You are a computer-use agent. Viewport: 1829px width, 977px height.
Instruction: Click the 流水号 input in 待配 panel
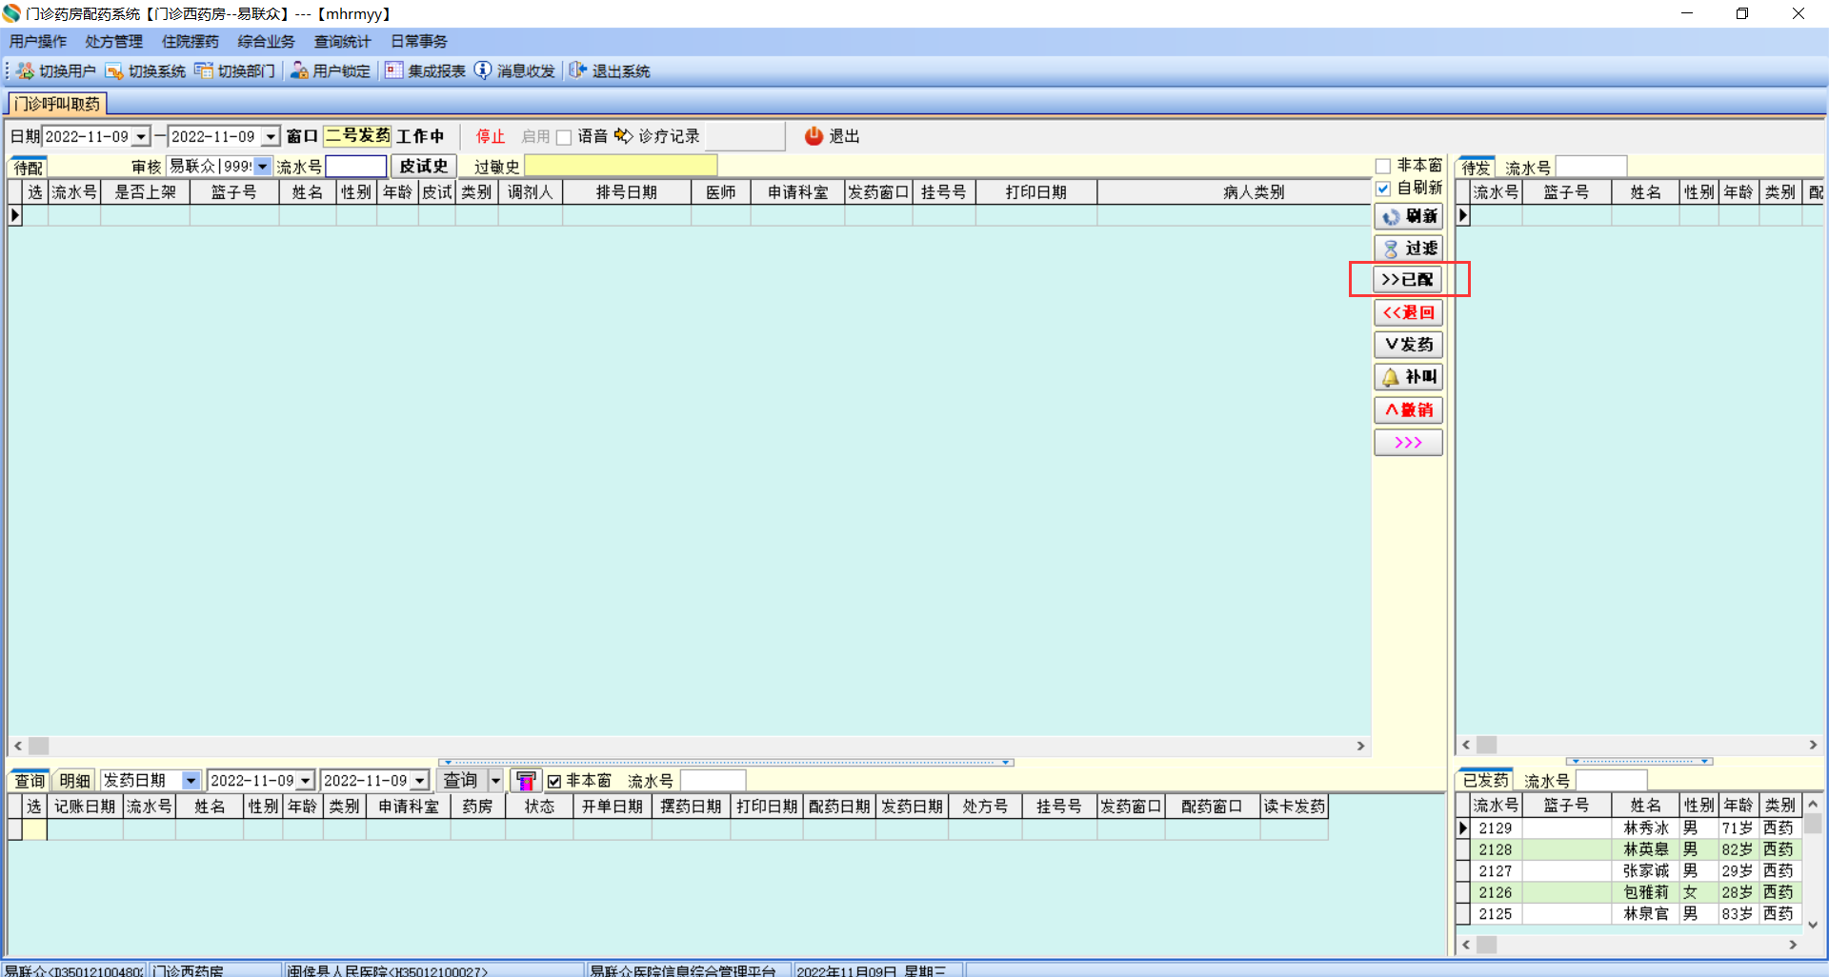[356, 167]
